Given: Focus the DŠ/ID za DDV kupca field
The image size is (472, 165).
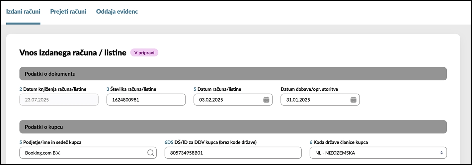Looking at the screenshot, I should pos(233,153).
